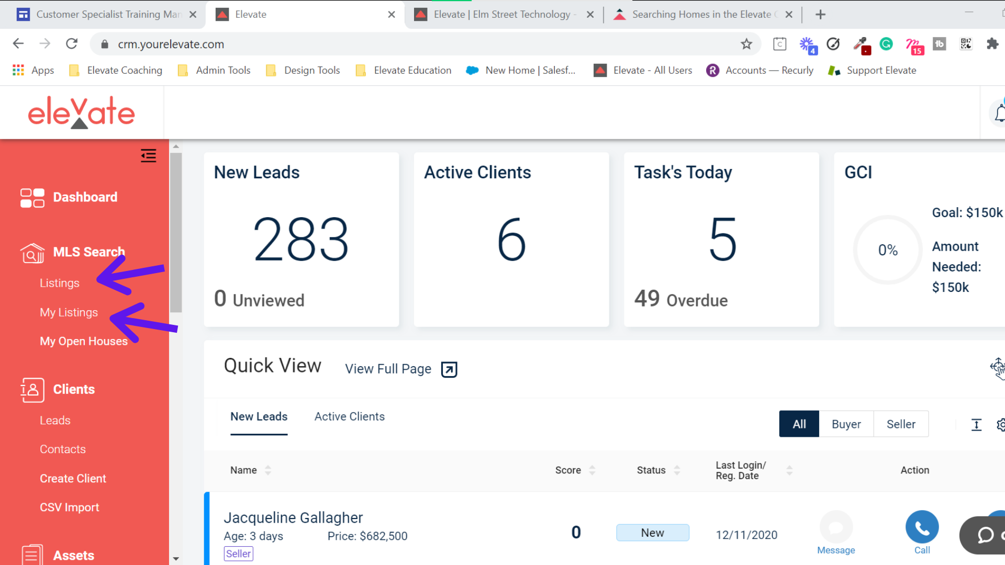Open the Accounts — Recurly bookmark

[760, 70]
